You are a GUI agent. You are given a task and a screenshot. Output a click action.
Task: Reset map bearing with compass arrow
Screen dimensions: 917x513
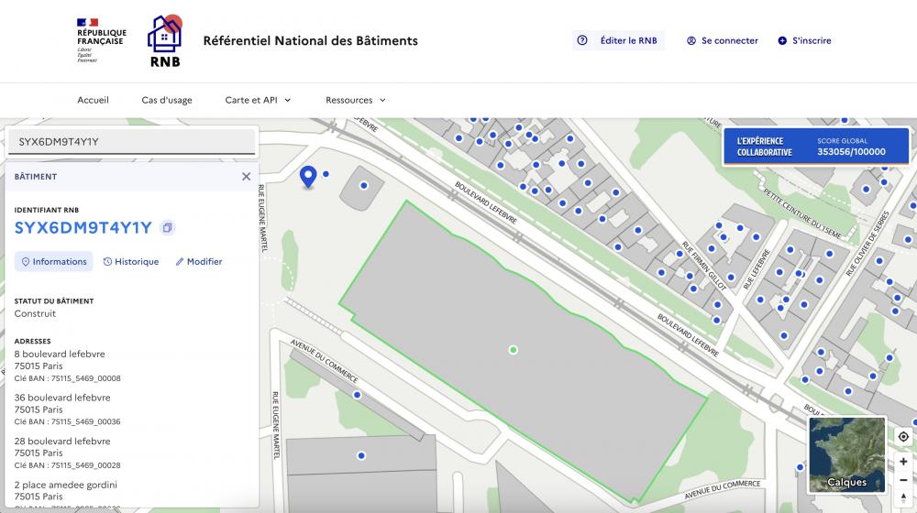click(903, 498)
